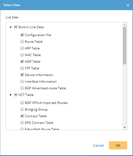The height and width of the screenshot is (156, 133).
Task: Collapse the Built-in Live Data group
Action: coord(10,27)
